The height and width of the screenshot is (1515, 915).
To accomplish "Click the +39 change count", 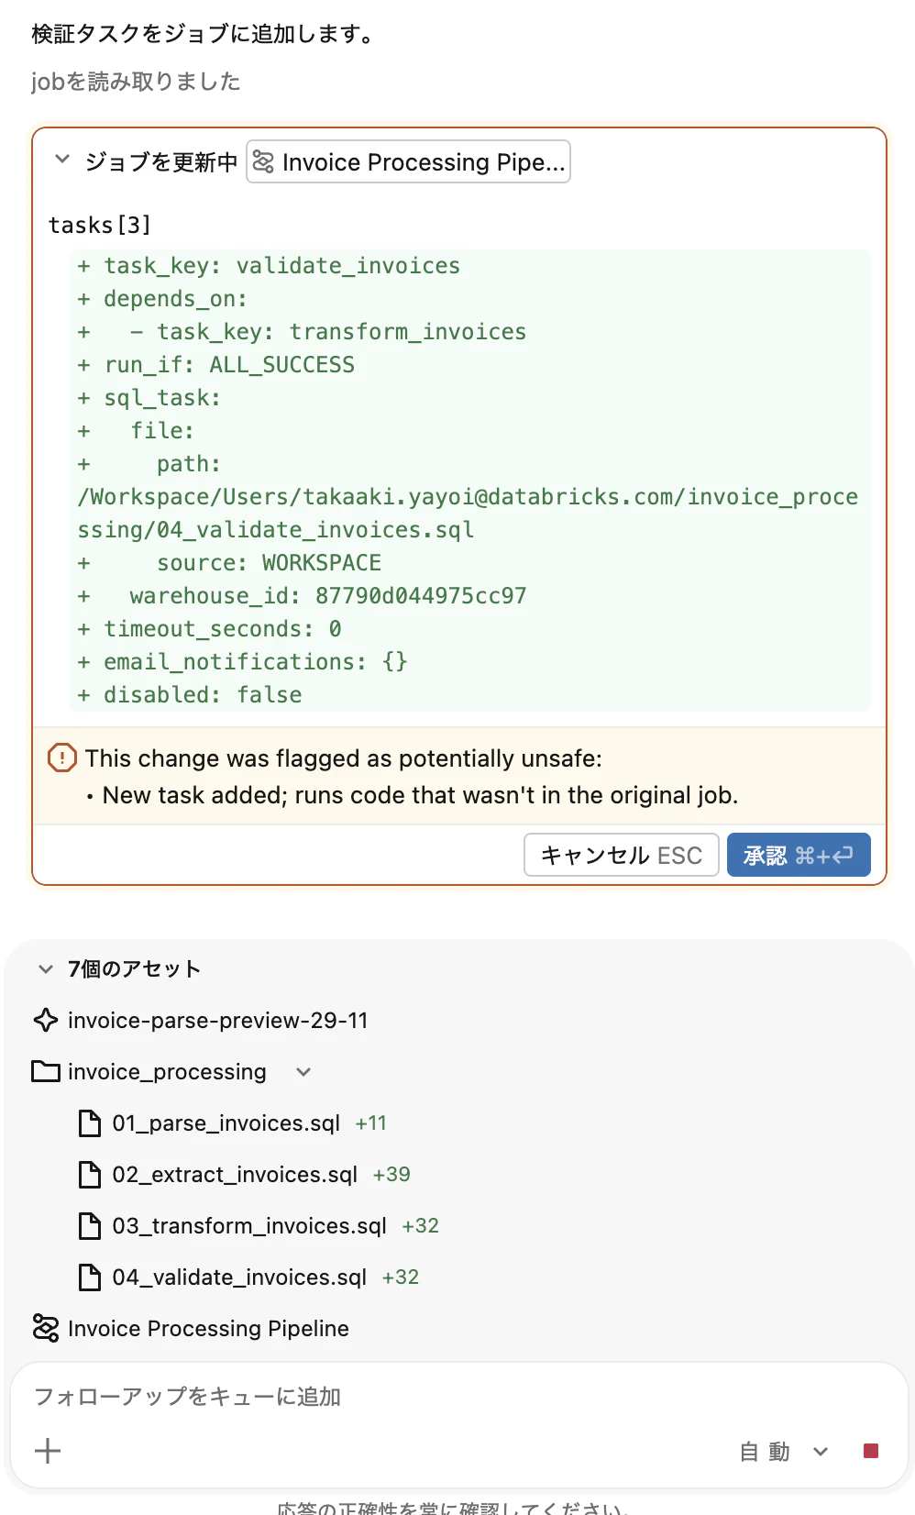I will (391, 1174).
